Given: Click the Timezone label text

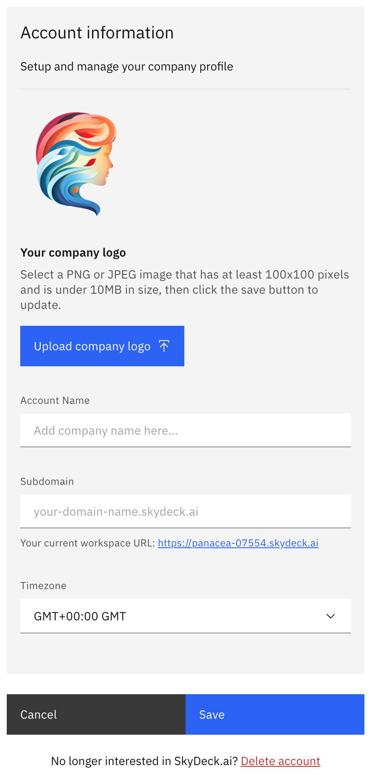Looking at the screenshot, I should click(43, 585).
